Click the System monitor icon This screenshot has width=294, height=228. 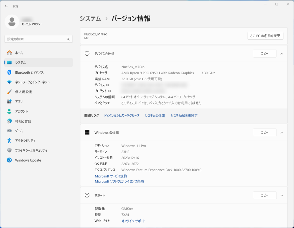tap(9, 63)
